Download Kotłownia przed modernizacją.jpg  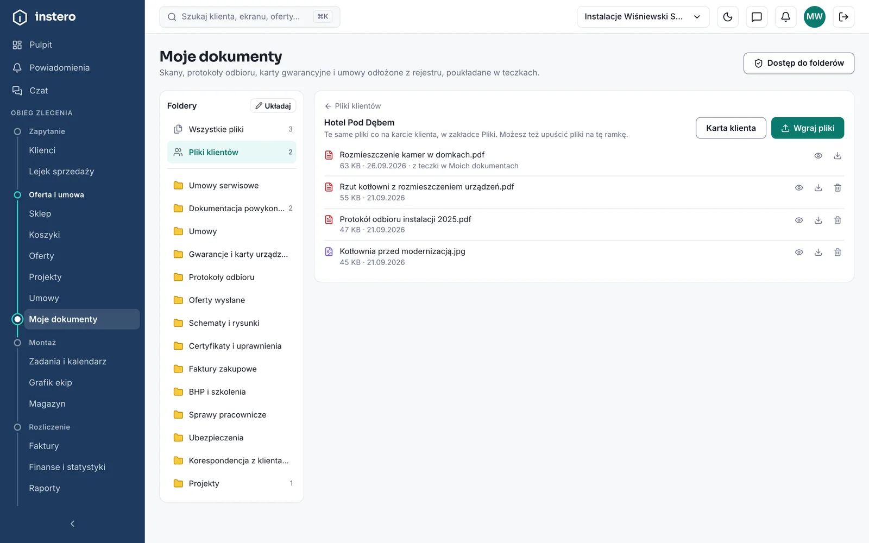coord(818,252)
